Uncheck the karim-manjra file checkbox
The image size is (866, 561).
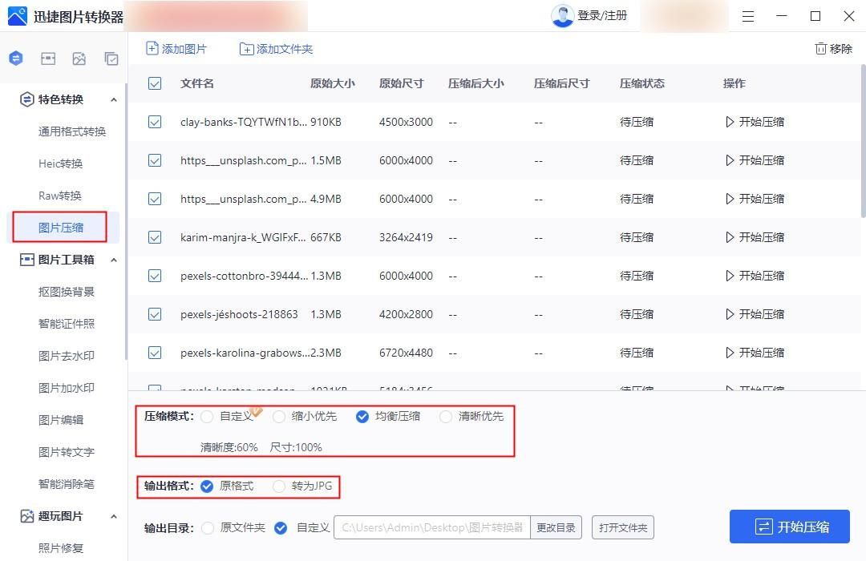[x=154, y=236]
